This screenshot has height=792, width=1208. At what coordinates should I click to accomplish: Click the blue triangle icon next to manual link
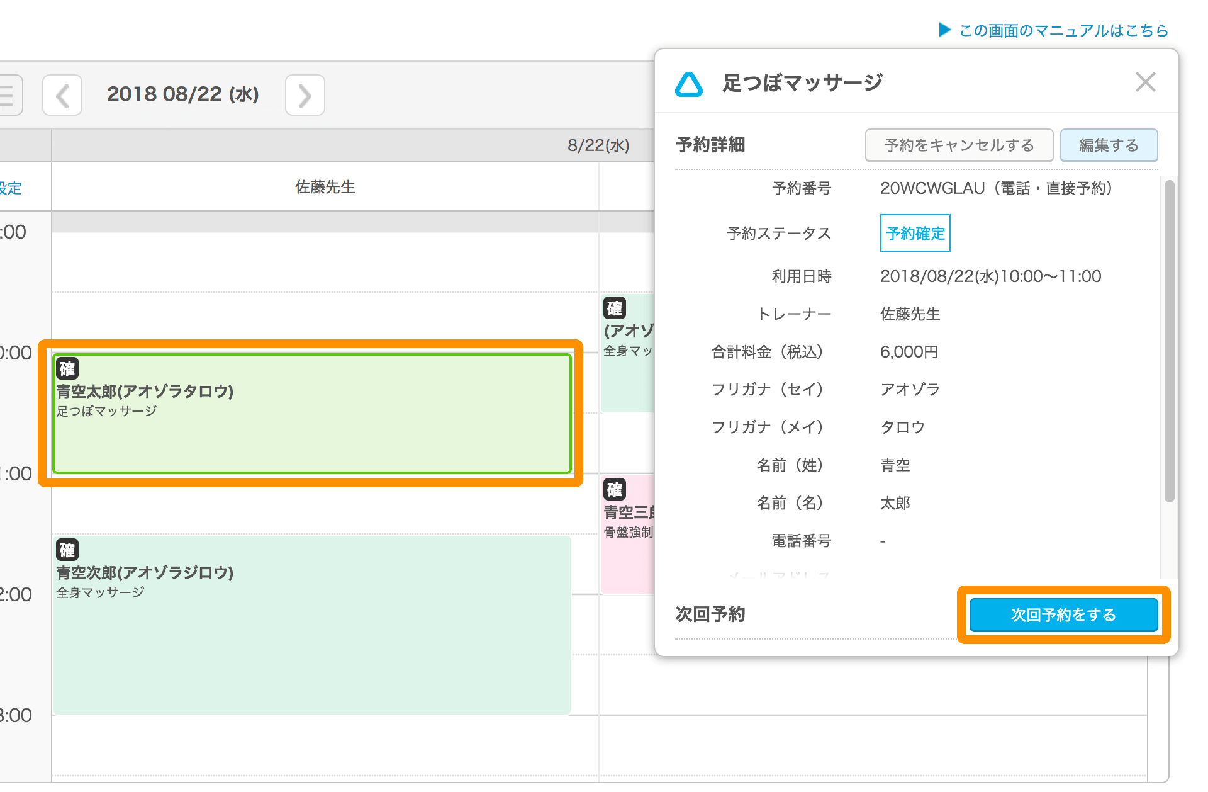click(945, 29)
